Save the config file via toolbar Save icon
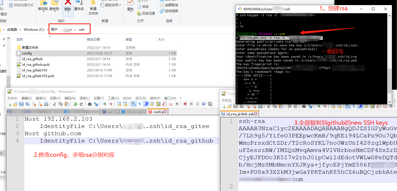 (21, 104)
